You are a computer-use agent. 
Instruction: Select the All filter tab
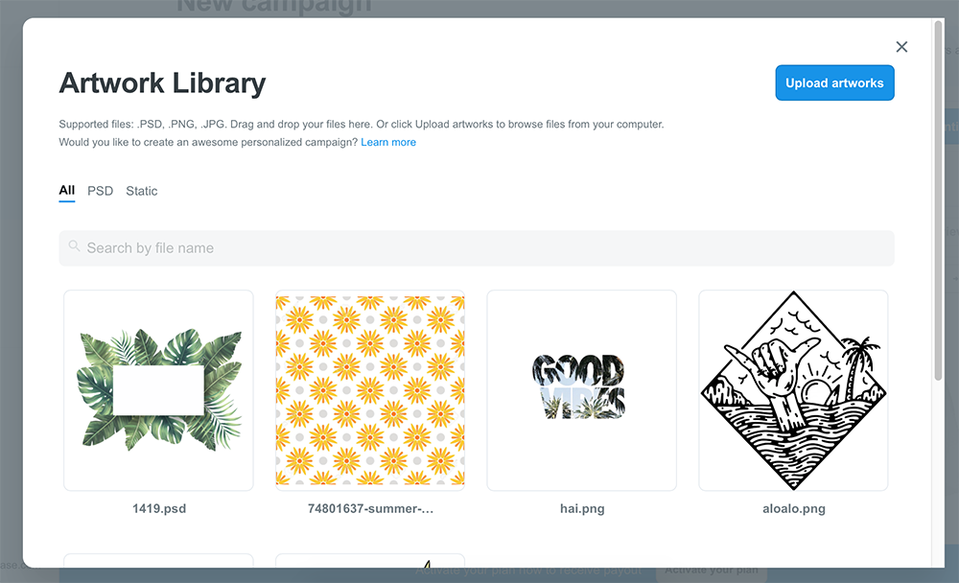[x=66, y=191]
